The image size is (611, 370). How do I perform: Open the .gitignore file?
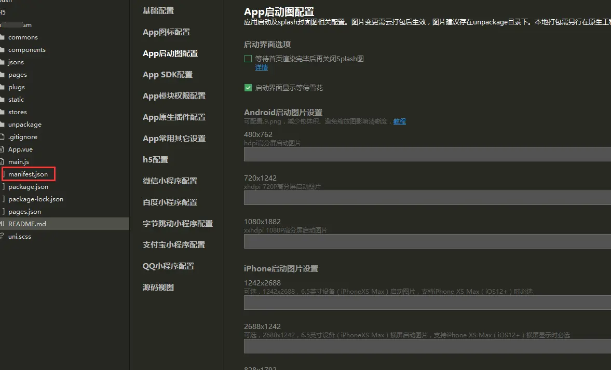click(x=23, y=137)
